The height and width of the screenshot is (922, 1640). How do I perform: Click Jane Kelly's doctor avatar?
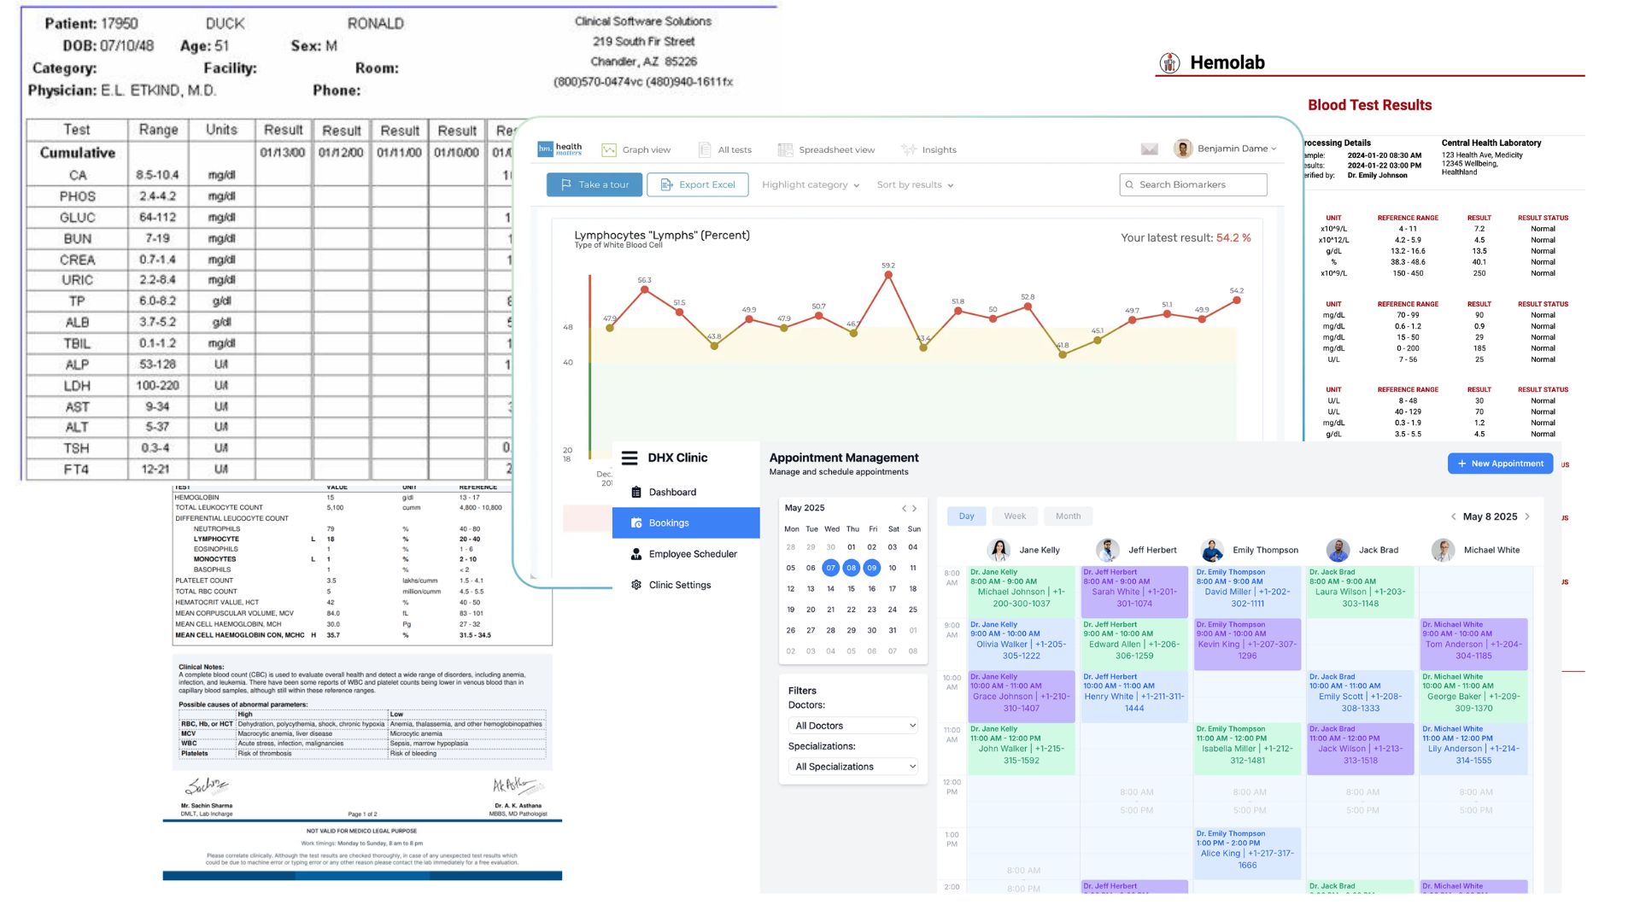point(999,551)
